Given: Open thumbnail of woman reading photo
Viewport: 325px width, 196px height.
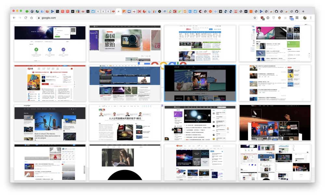Looking at the screenshot, I should click(x=125, y=162).
